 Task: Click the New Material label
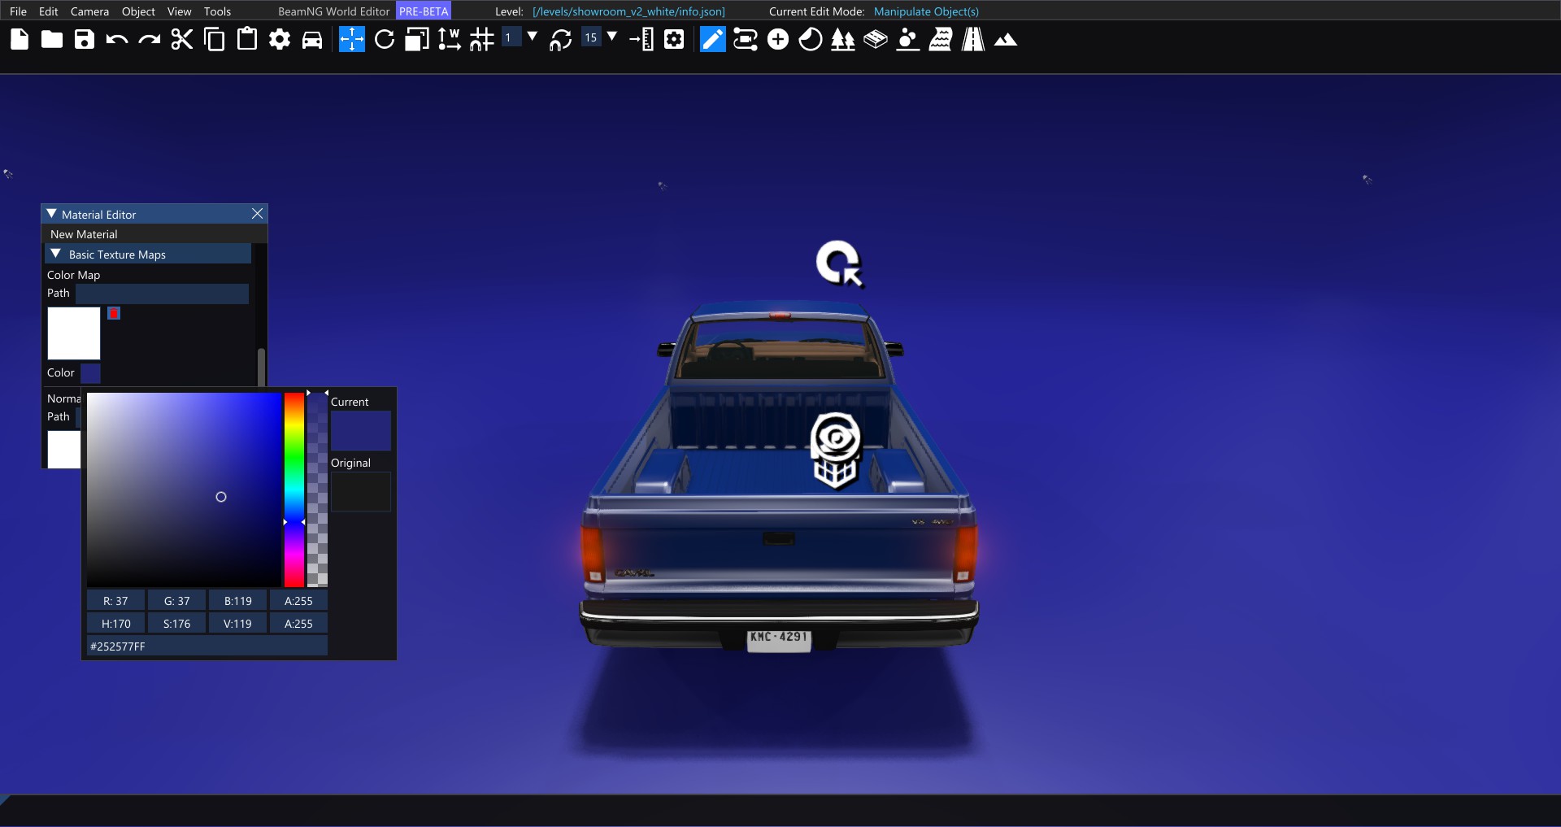click(x=84, y=234)
